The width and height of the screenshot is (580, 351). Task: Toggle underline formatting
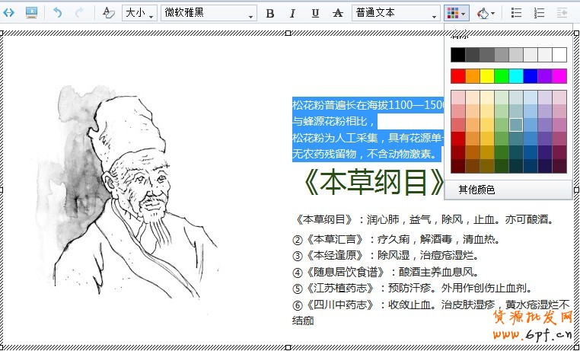(x=315, y=13)
